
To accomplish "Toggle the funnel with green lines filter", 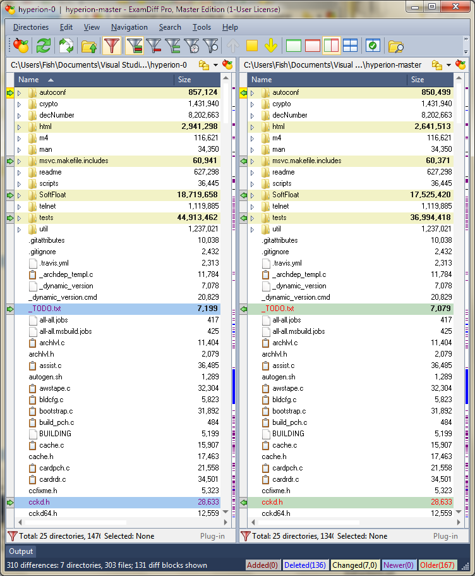I will (x=172, y=46).
